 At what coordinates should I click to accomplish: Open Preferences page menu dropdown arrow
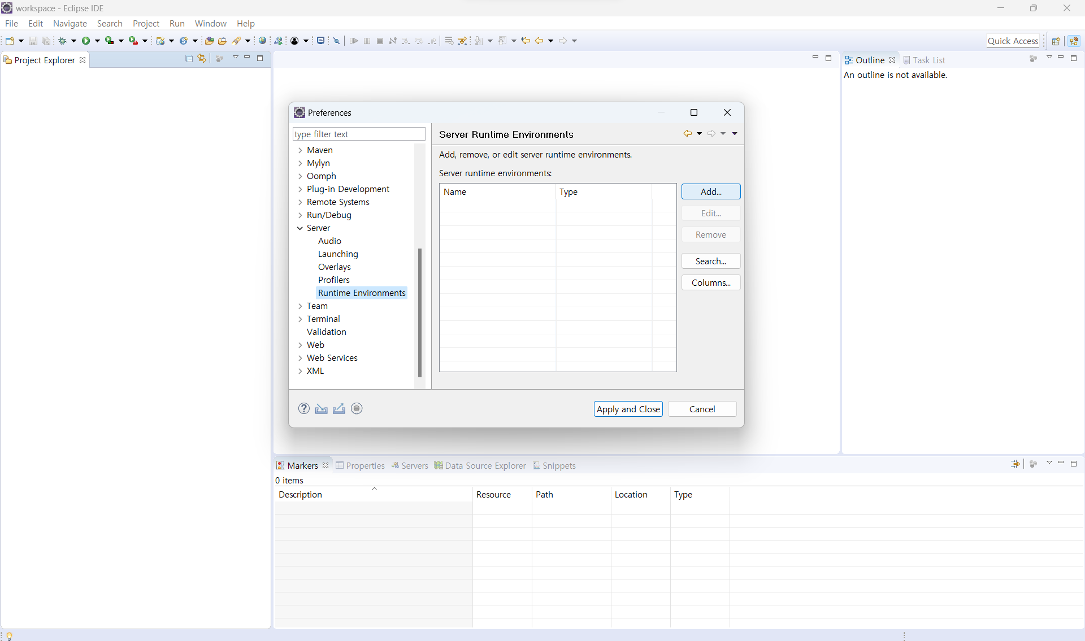click(x=735, y=134)
